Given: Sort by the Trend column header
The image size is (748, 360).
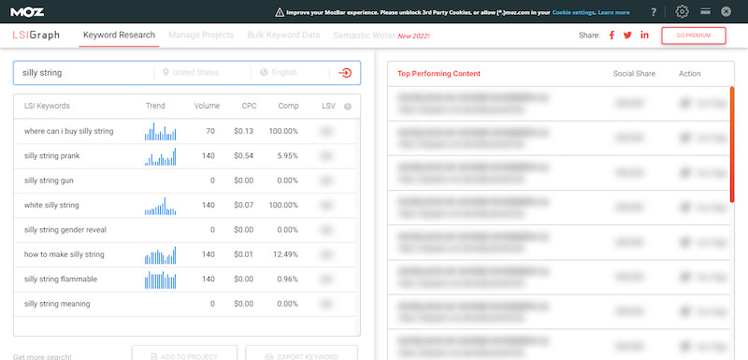Looking at the screenshot, I should click(x=155, y=106).
